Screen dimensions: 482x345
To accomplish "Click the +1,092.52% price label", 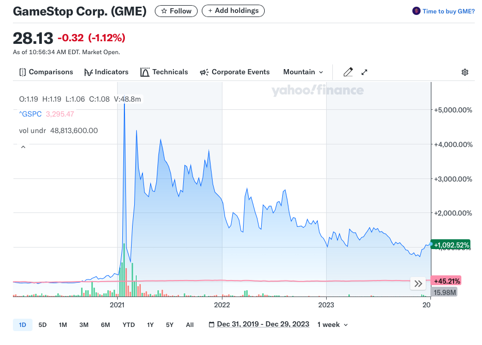I will click(451, 245).
